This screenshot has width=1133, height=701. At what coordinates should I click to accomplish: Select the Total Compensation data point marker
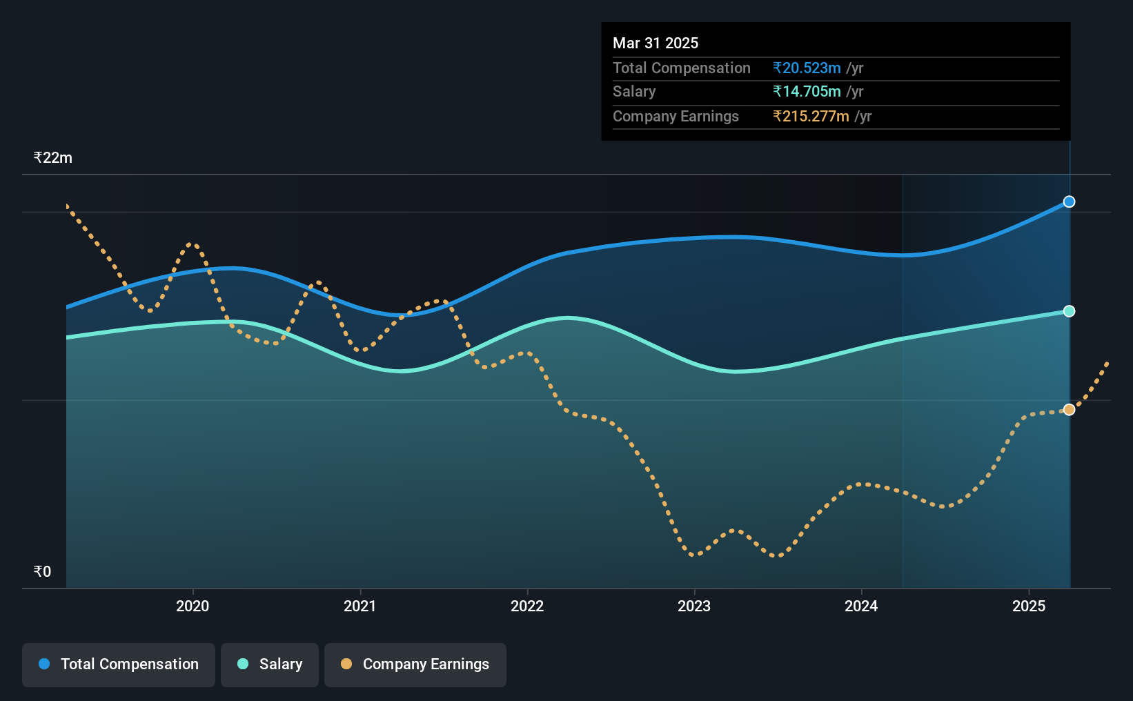click(x=1069, y=201)
